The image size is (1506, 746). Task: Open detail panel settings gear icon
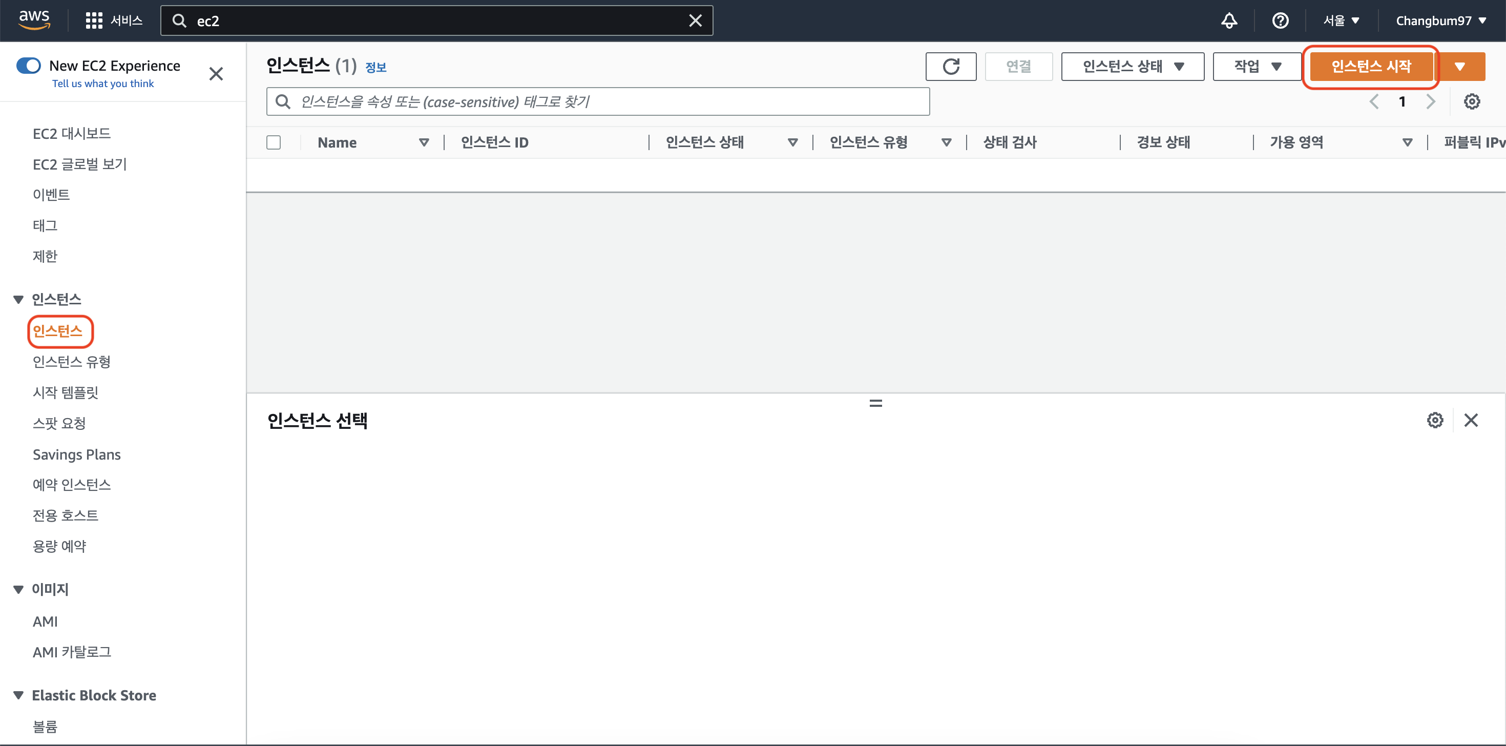1435,420
